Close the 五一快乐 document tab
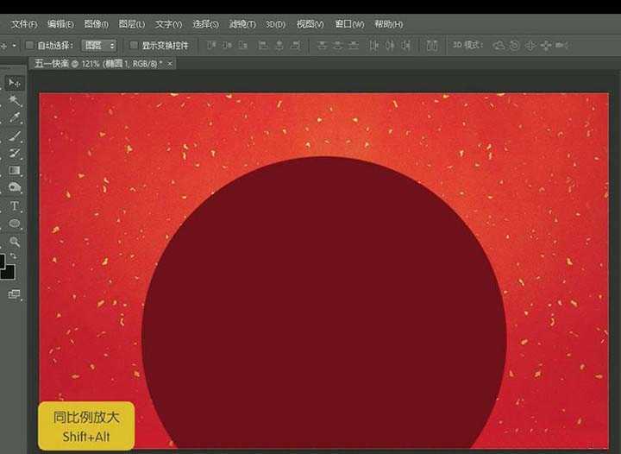This screenshot has height=454, width=621. (x=170, y=64)
